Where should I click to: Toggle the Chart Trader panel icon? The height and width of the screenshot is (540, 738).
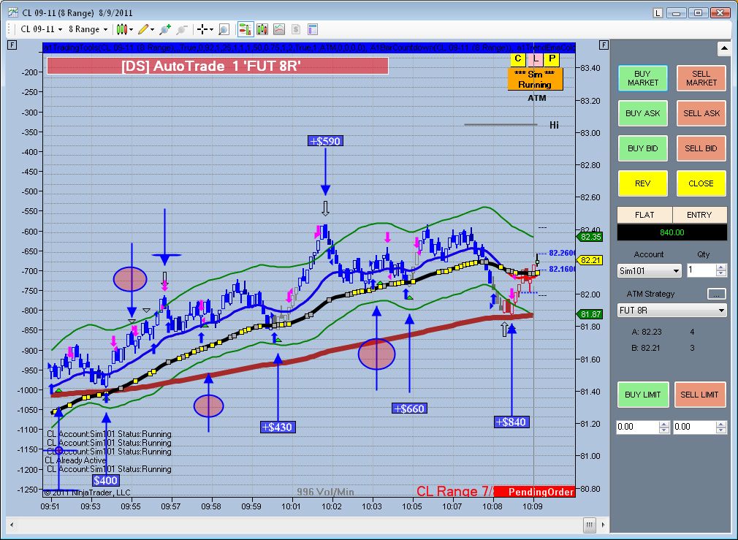tap(246, 29)
